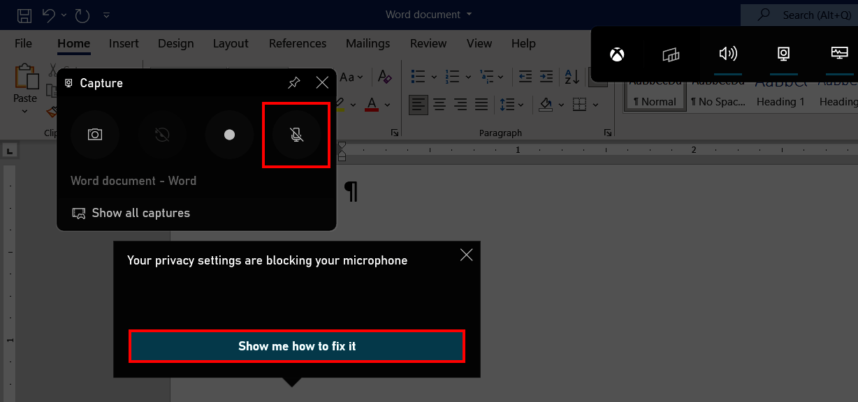
Task: Enable the muted microphone in Capture widget
Action: tap(296, 135)
